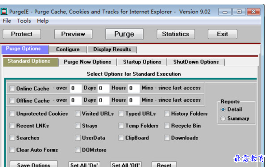Click the PurgeIE app icon in title bar
The height and width of the screenshot is (167, 267).
(4, 12)
